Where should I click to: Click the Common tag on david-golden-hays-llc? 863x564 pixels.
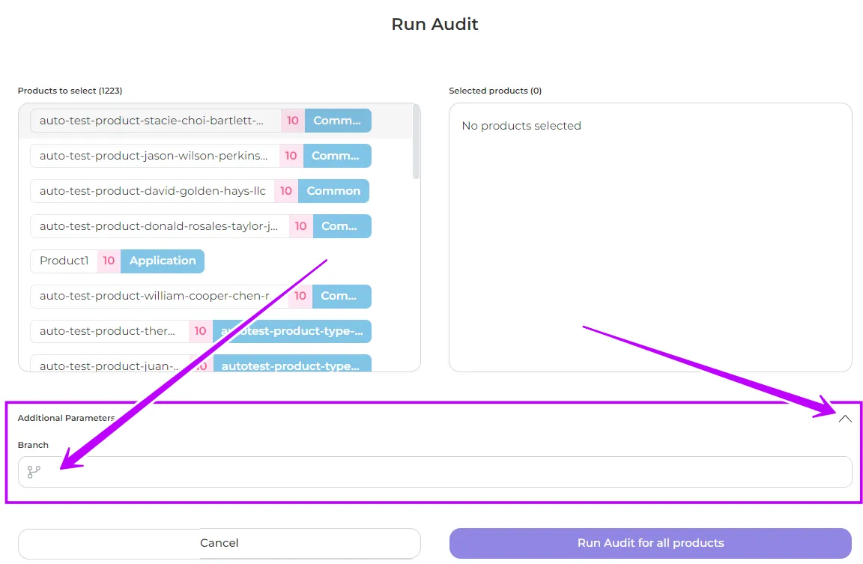click(333, 191)
